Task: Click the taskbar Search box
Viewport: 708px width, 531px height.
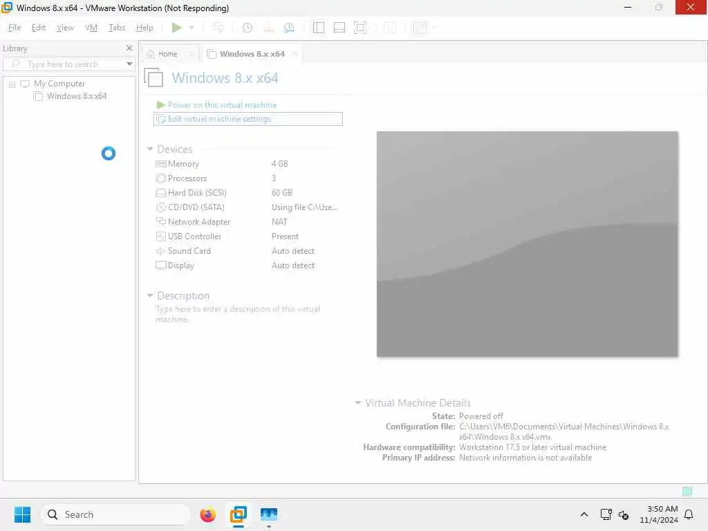Action: [115, 514]
